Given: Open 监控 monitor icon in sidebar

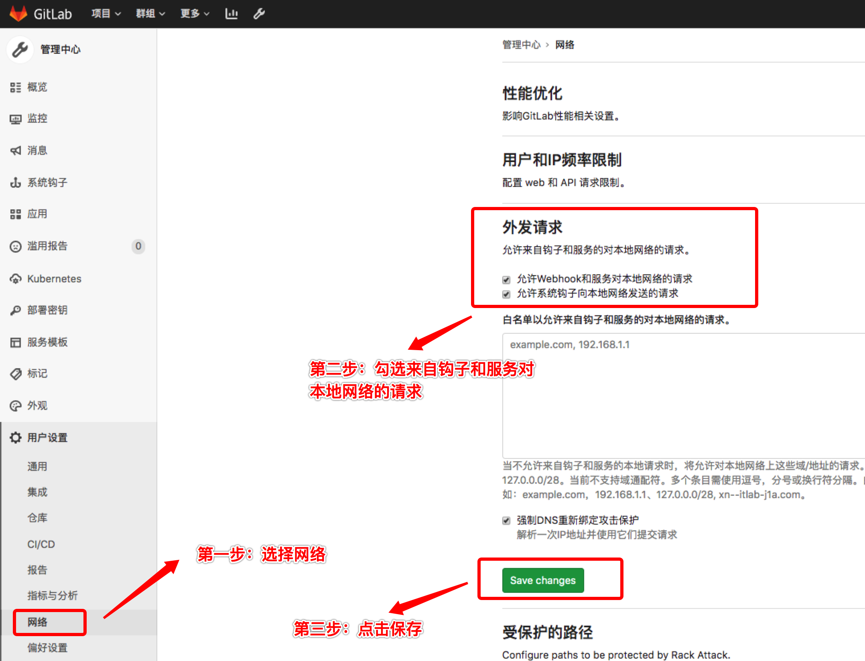Looking at the screenshot, I should click(15, 119).
